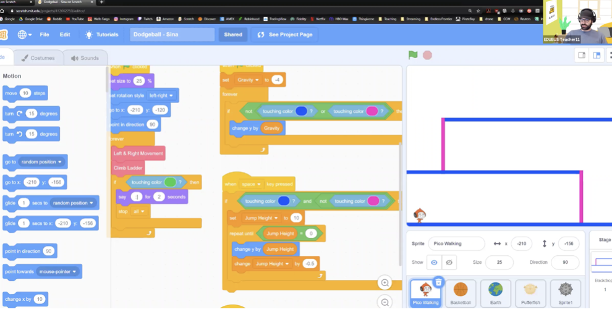The height and width of the screenshot is (312, 612).
Task: Click the set size 25 value
Action: coord(139,81)
